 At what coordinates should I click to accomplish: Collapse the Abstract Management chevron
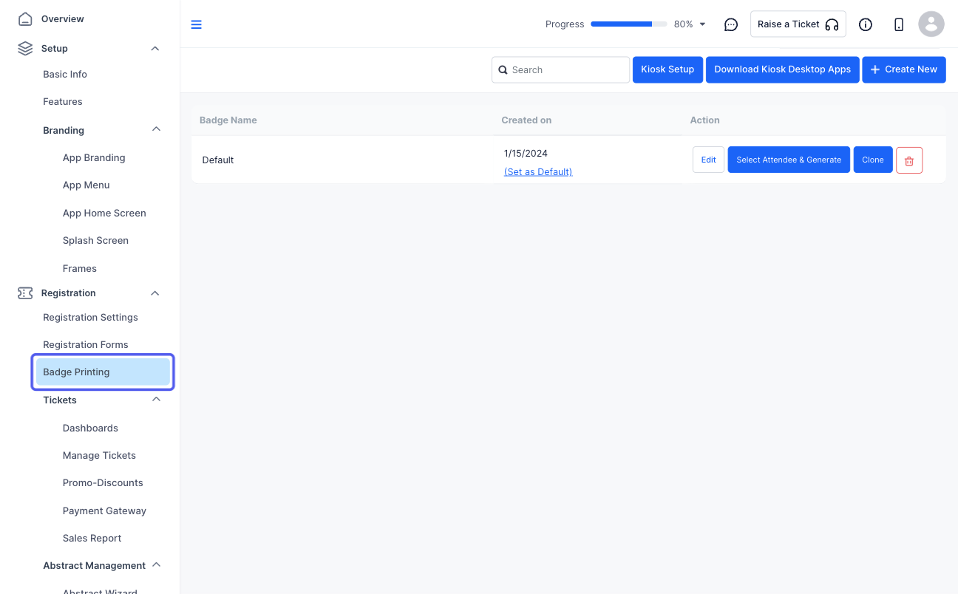click(156, 565)
